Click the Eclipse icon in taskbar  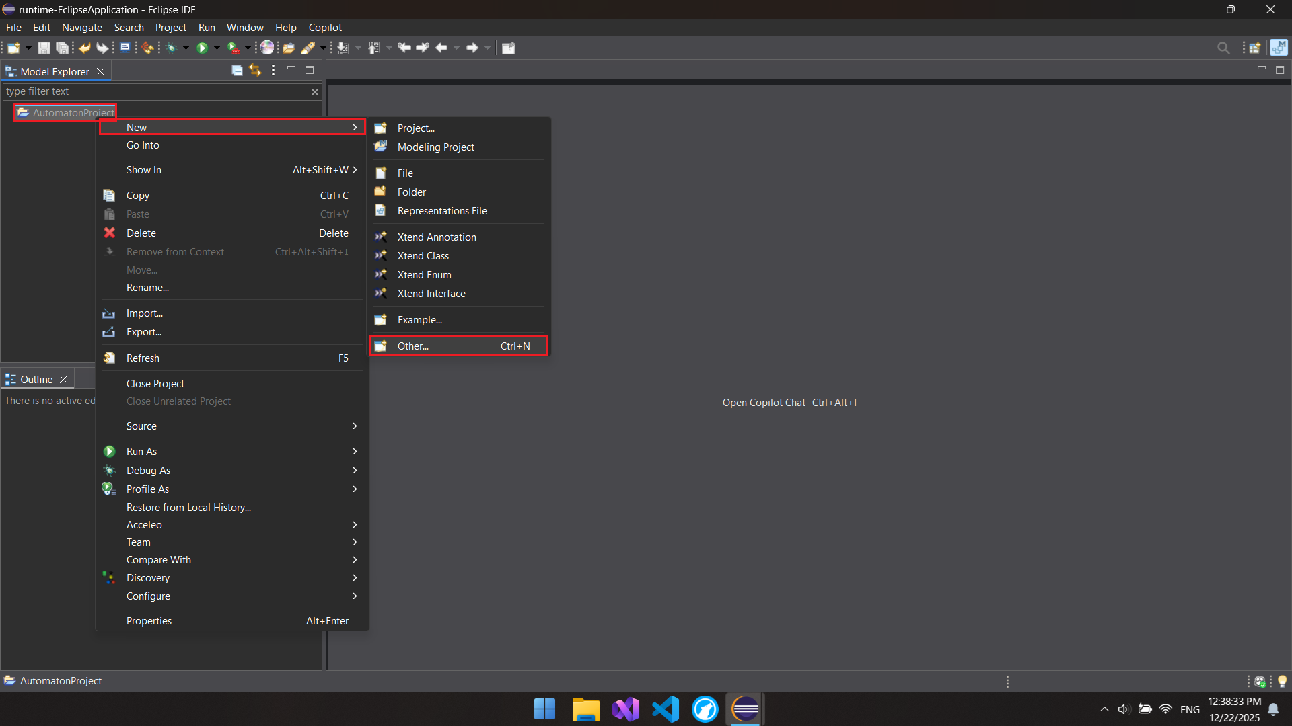(745, 709)
